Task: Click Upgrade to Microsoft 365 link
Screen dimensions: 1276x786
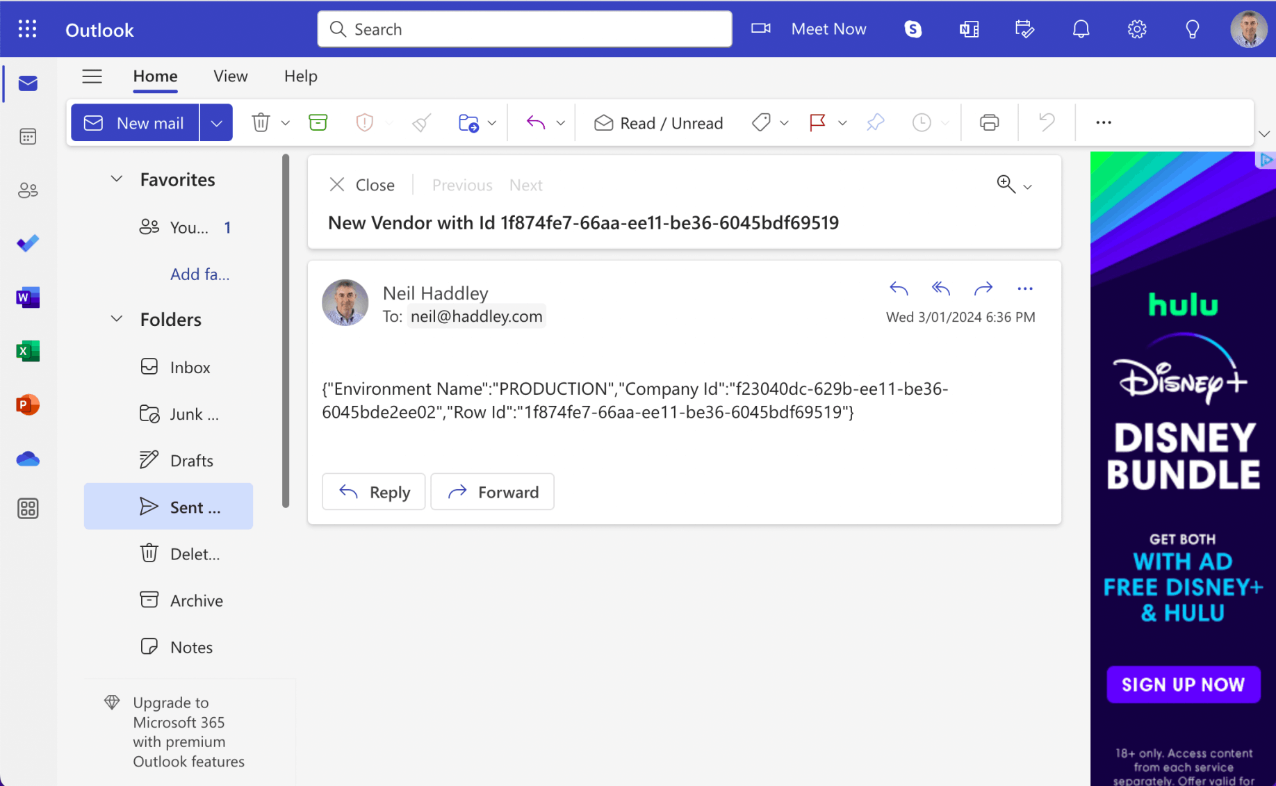Action: click(x=188, y=732)
